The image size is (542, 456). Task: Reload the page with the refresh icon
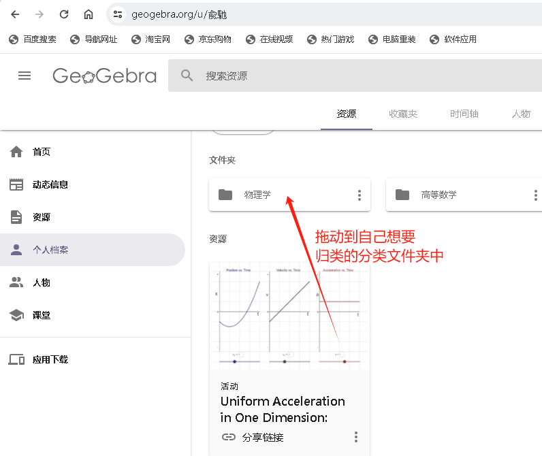pos(64,14)
